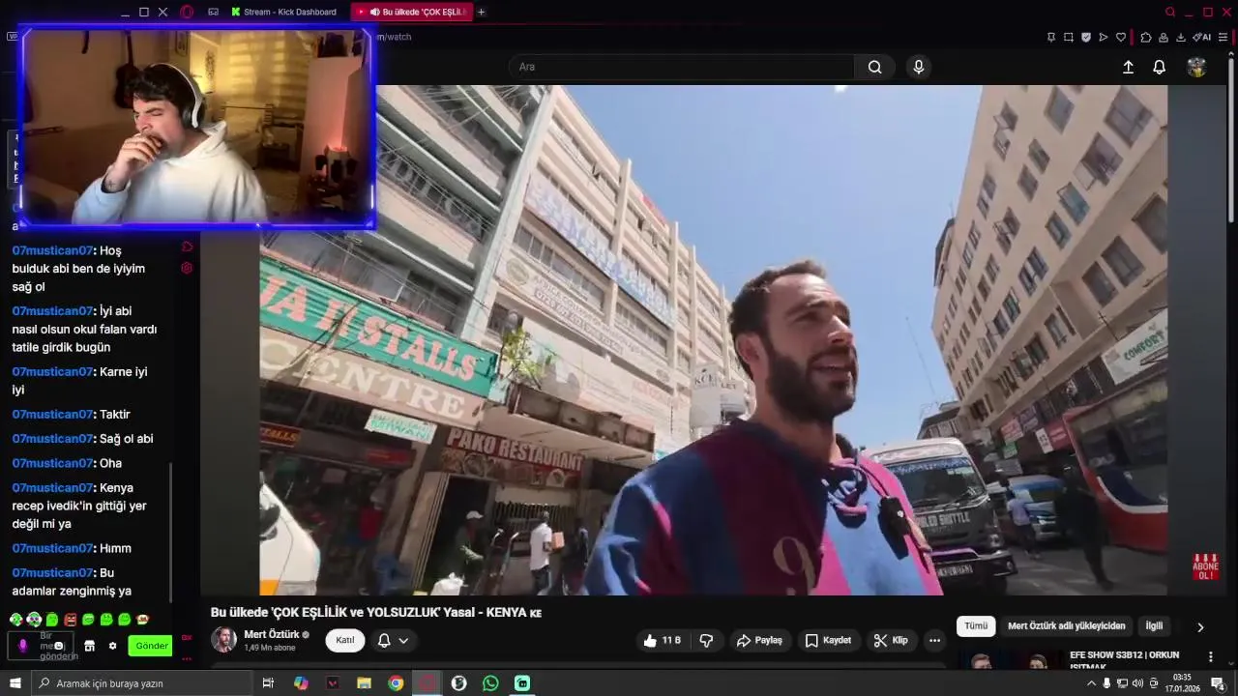Click the browser search tabs magnifier icon

(x=1170, y=12)
